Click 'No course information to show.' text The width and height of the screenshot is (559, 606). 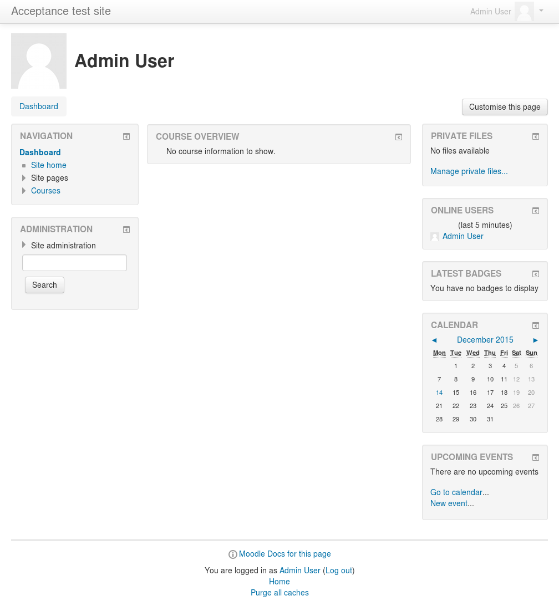coord(221,151)
